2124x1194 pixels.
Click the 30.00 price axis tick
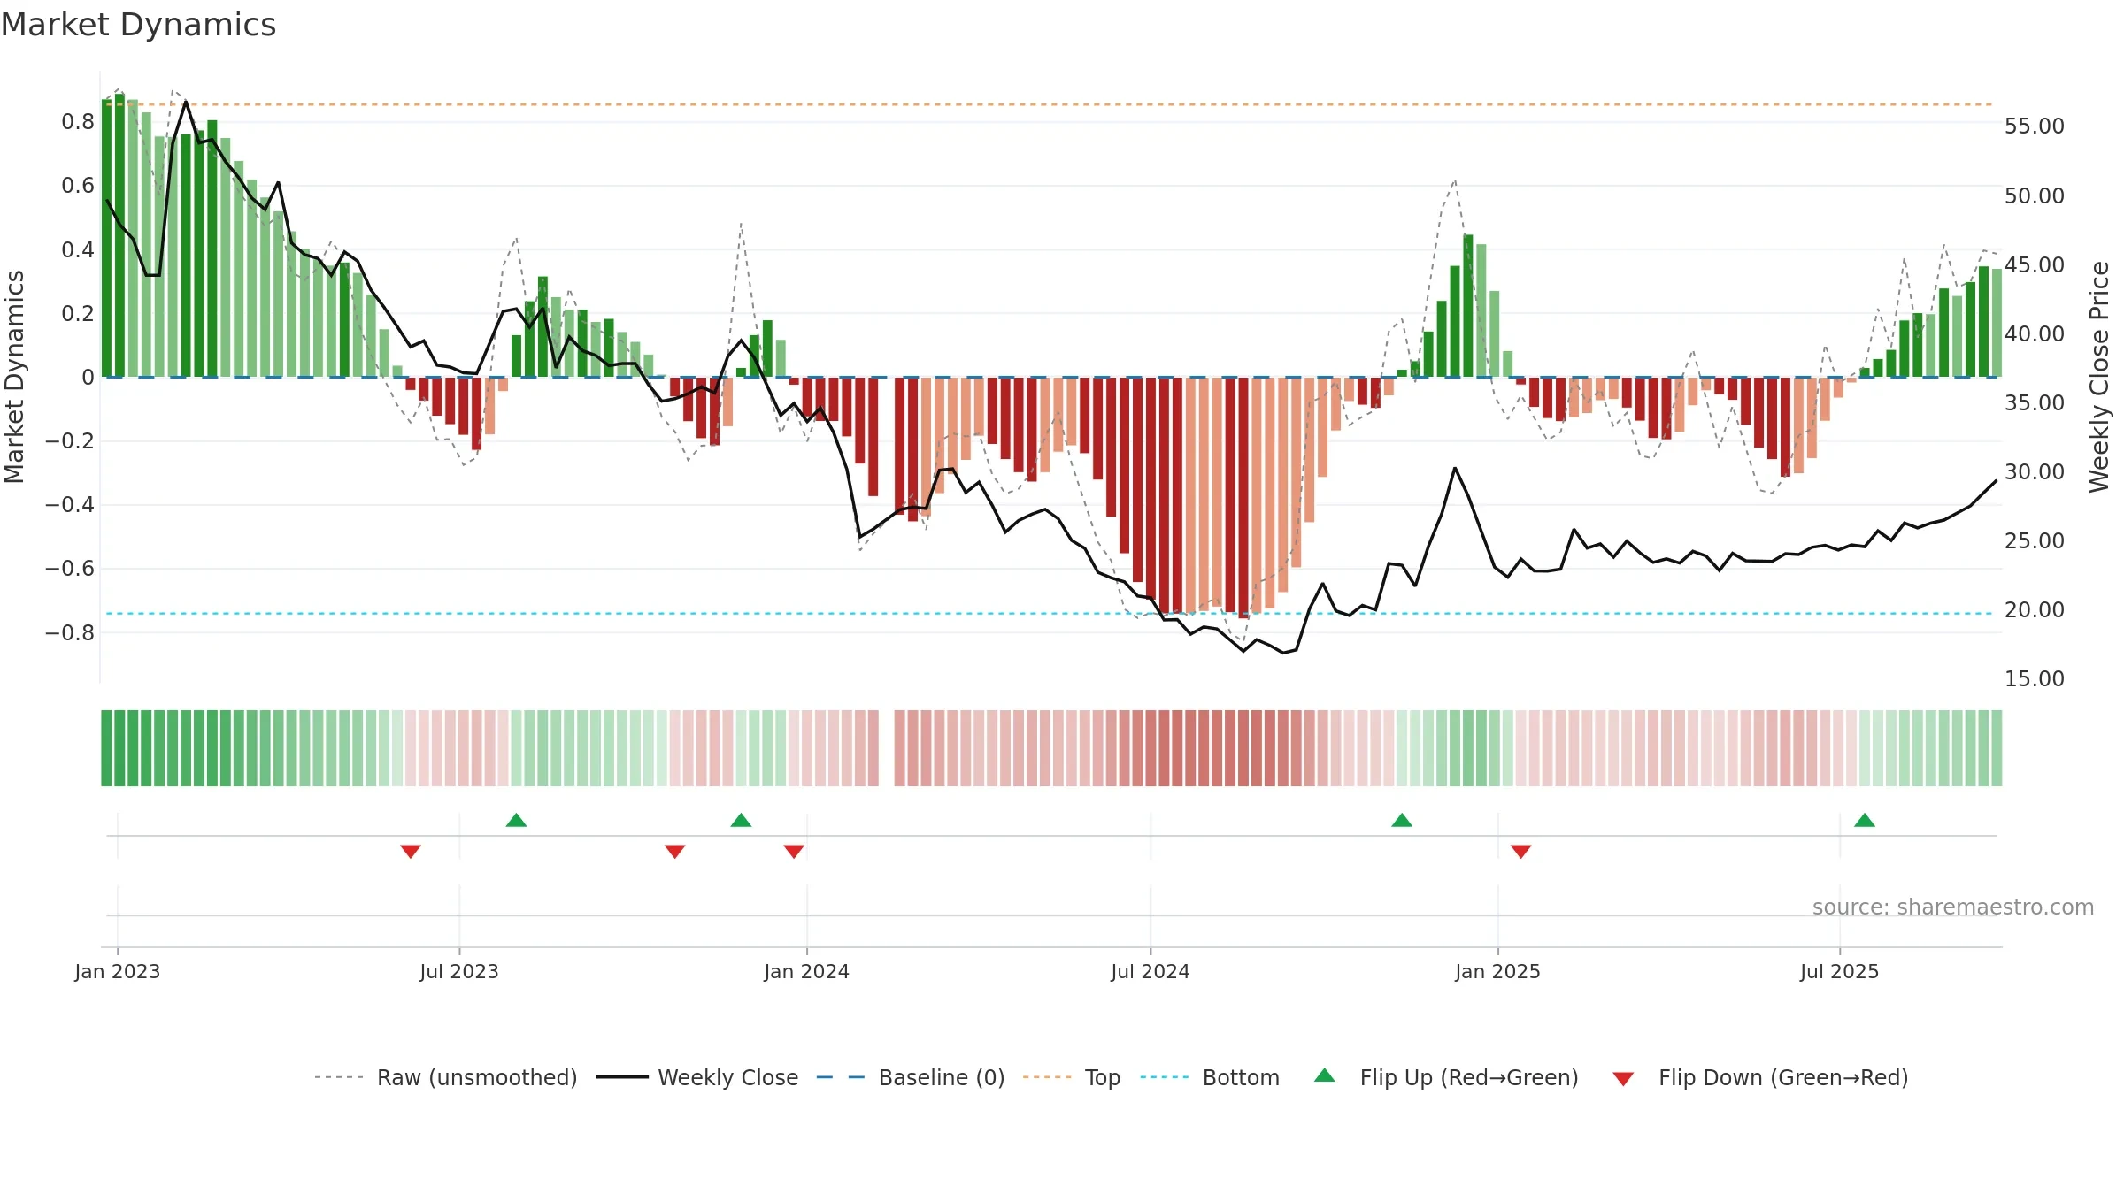(x=2035, y=471)
